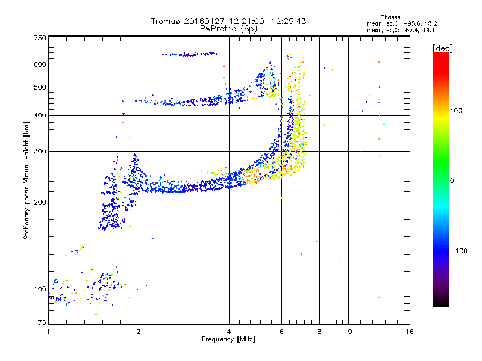Click the 'mean, sd,O: -95.6, 15.2' line
The image size is (482, 361).
[401, 23]
